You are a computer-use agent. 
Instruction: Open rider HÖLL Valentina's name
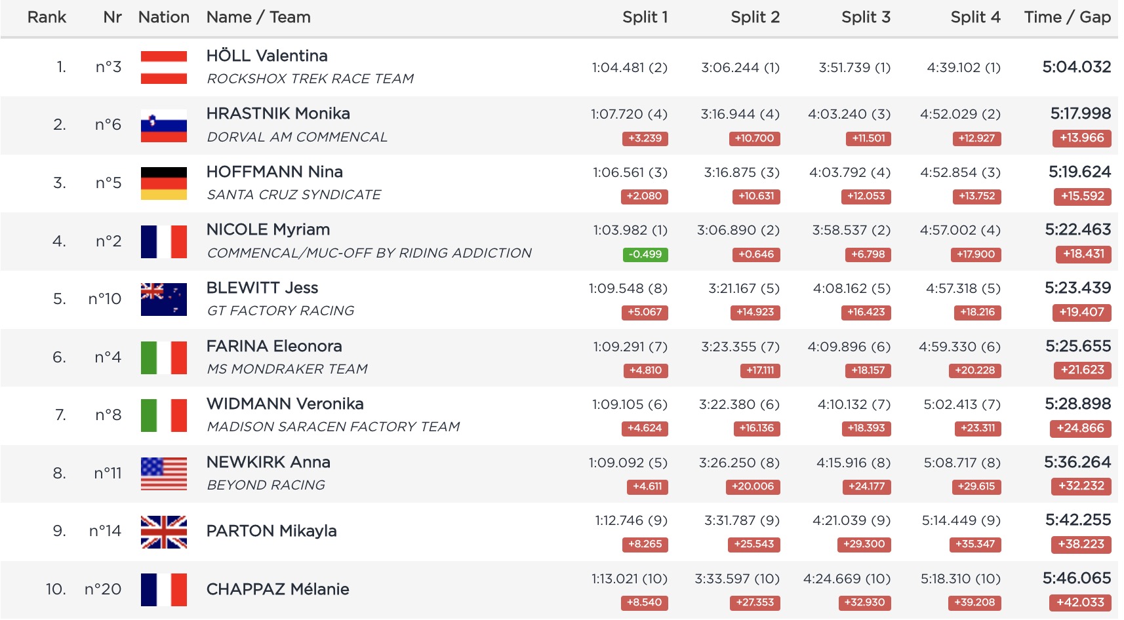(x=267, y=56)
